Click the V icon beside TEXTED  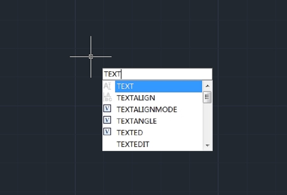(108, 132)
